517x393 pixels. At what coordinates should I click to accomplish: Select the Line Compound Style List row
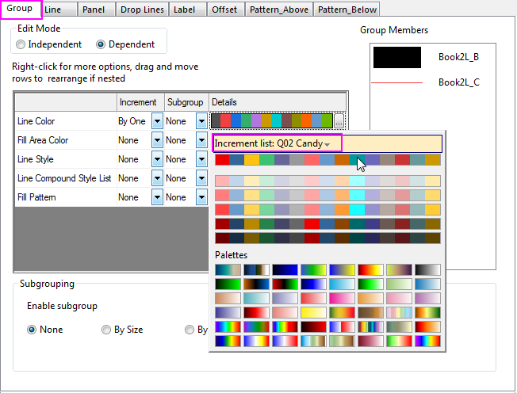63,178
